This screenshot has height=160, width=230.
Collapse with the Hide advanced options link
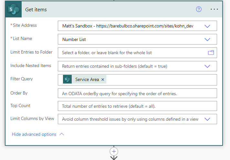tap(34, 134)
